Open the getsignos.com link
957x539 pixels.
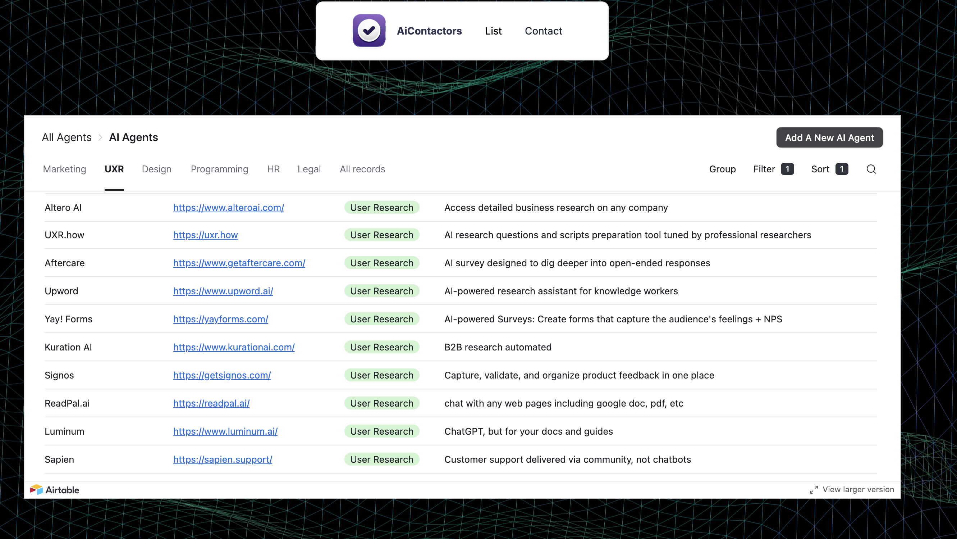pyautogui.click(x=222, y=375)
